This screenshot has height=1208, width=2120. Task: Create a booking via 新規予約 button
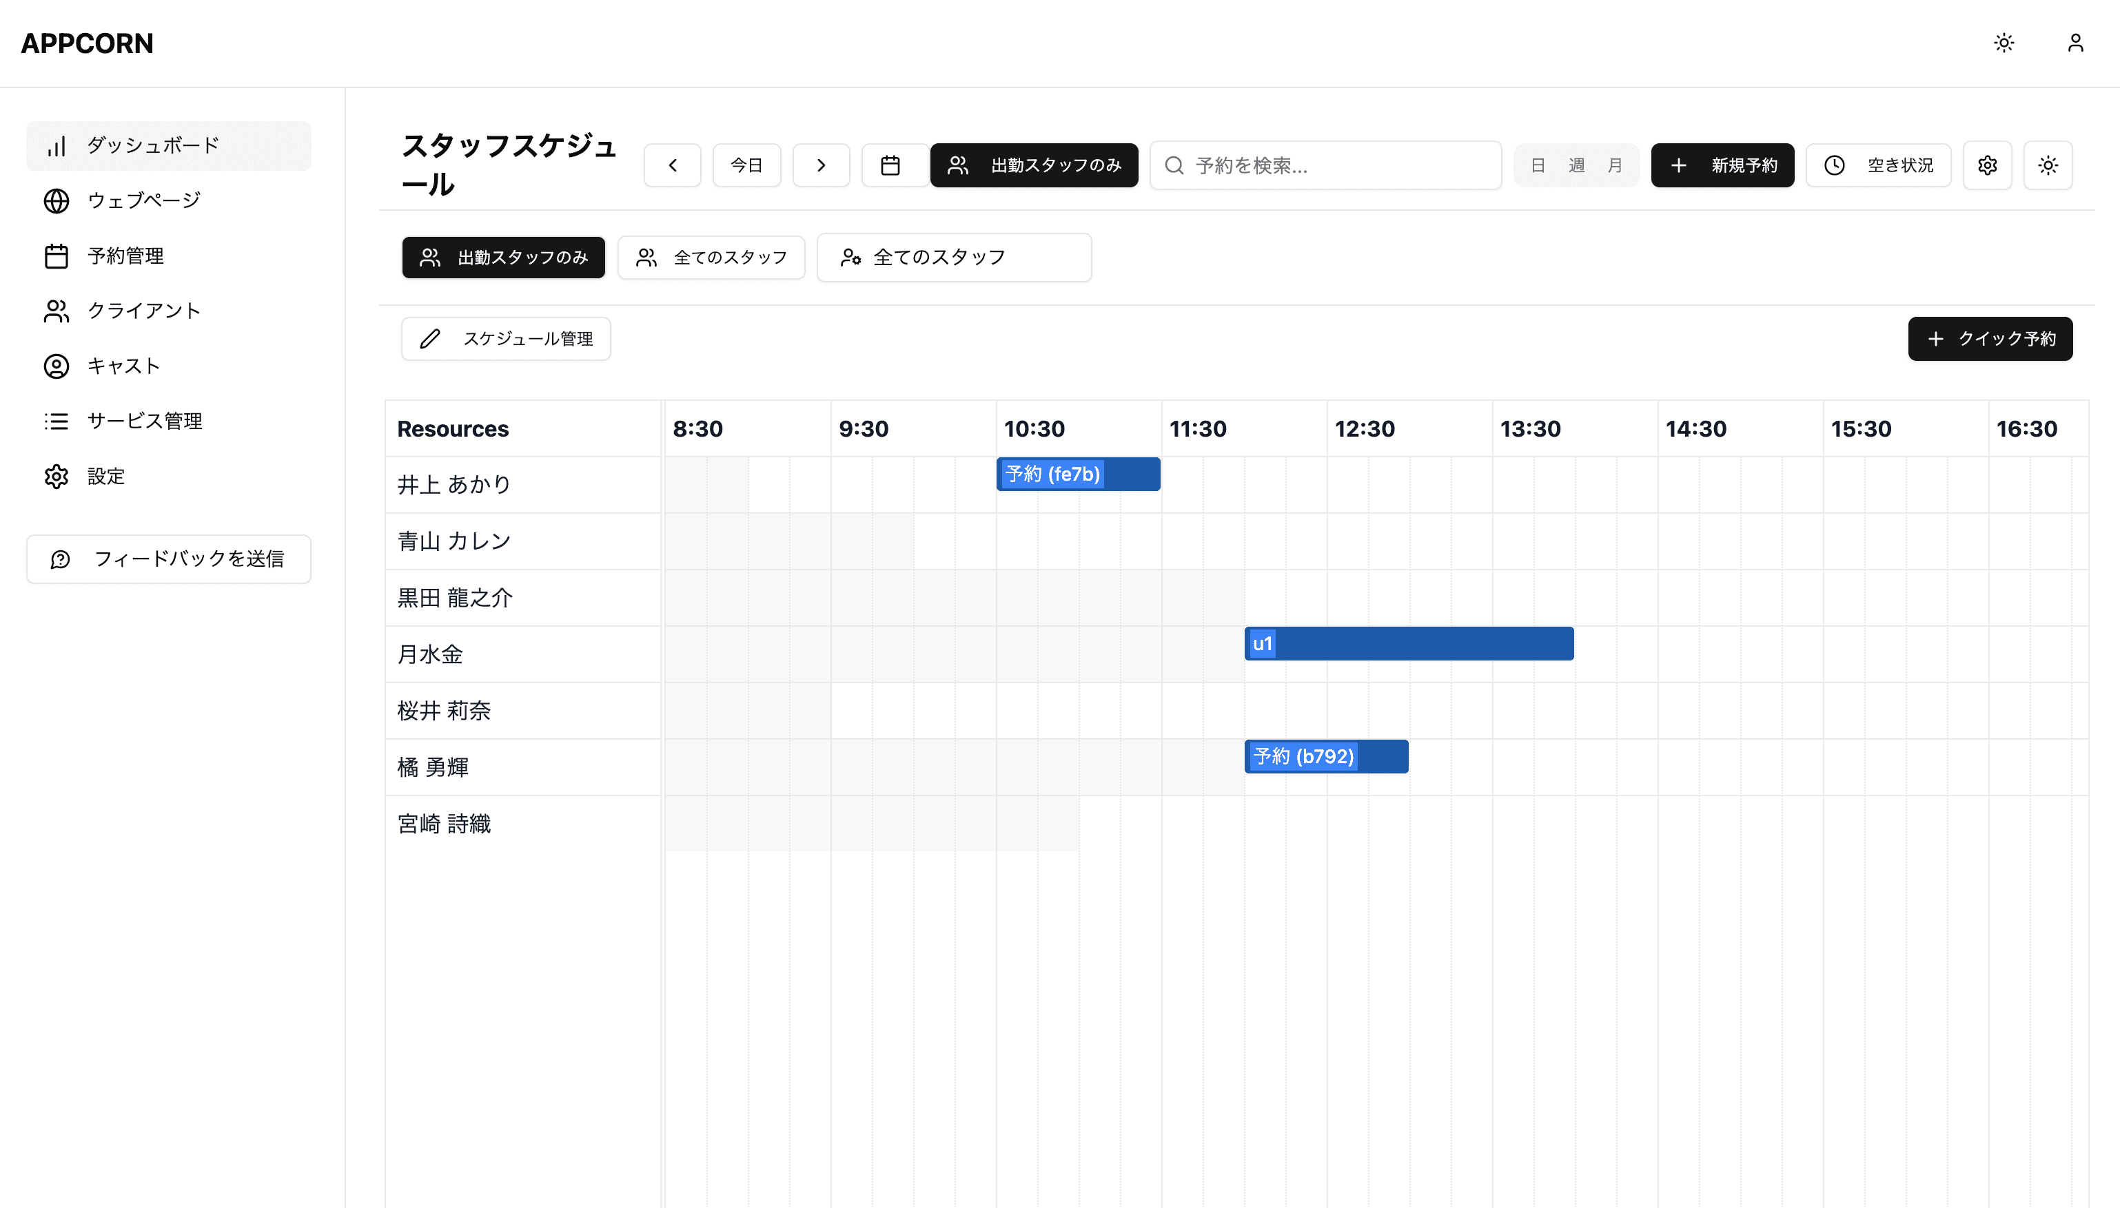tap(1722, 165)
